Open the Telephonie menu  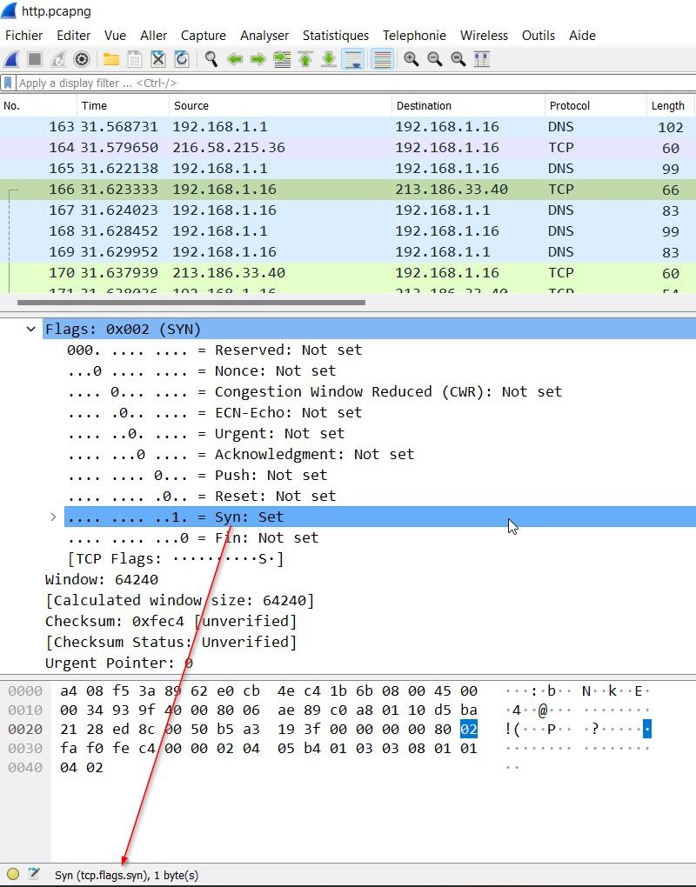[x=414, y=35]
